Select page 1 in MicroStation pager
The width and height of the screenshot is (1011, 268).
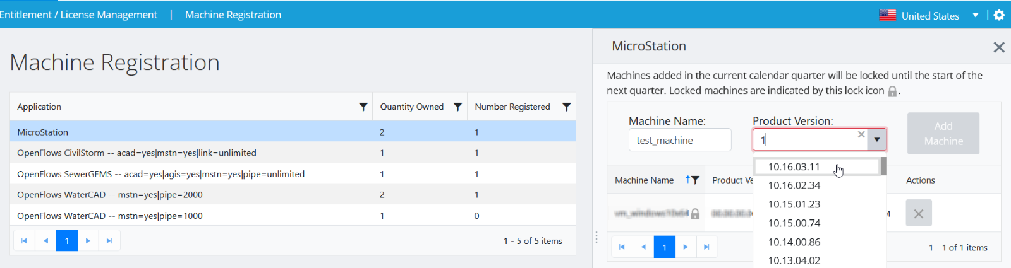coord(665,247)
